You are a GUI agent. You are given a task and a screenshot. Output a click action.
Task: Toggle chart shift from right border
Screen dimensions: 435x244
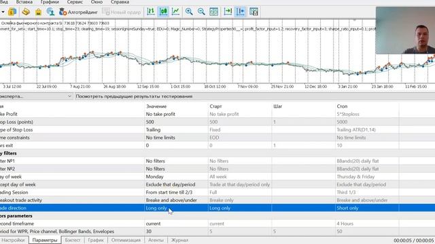pyautogui.click(x=240, y=12)
